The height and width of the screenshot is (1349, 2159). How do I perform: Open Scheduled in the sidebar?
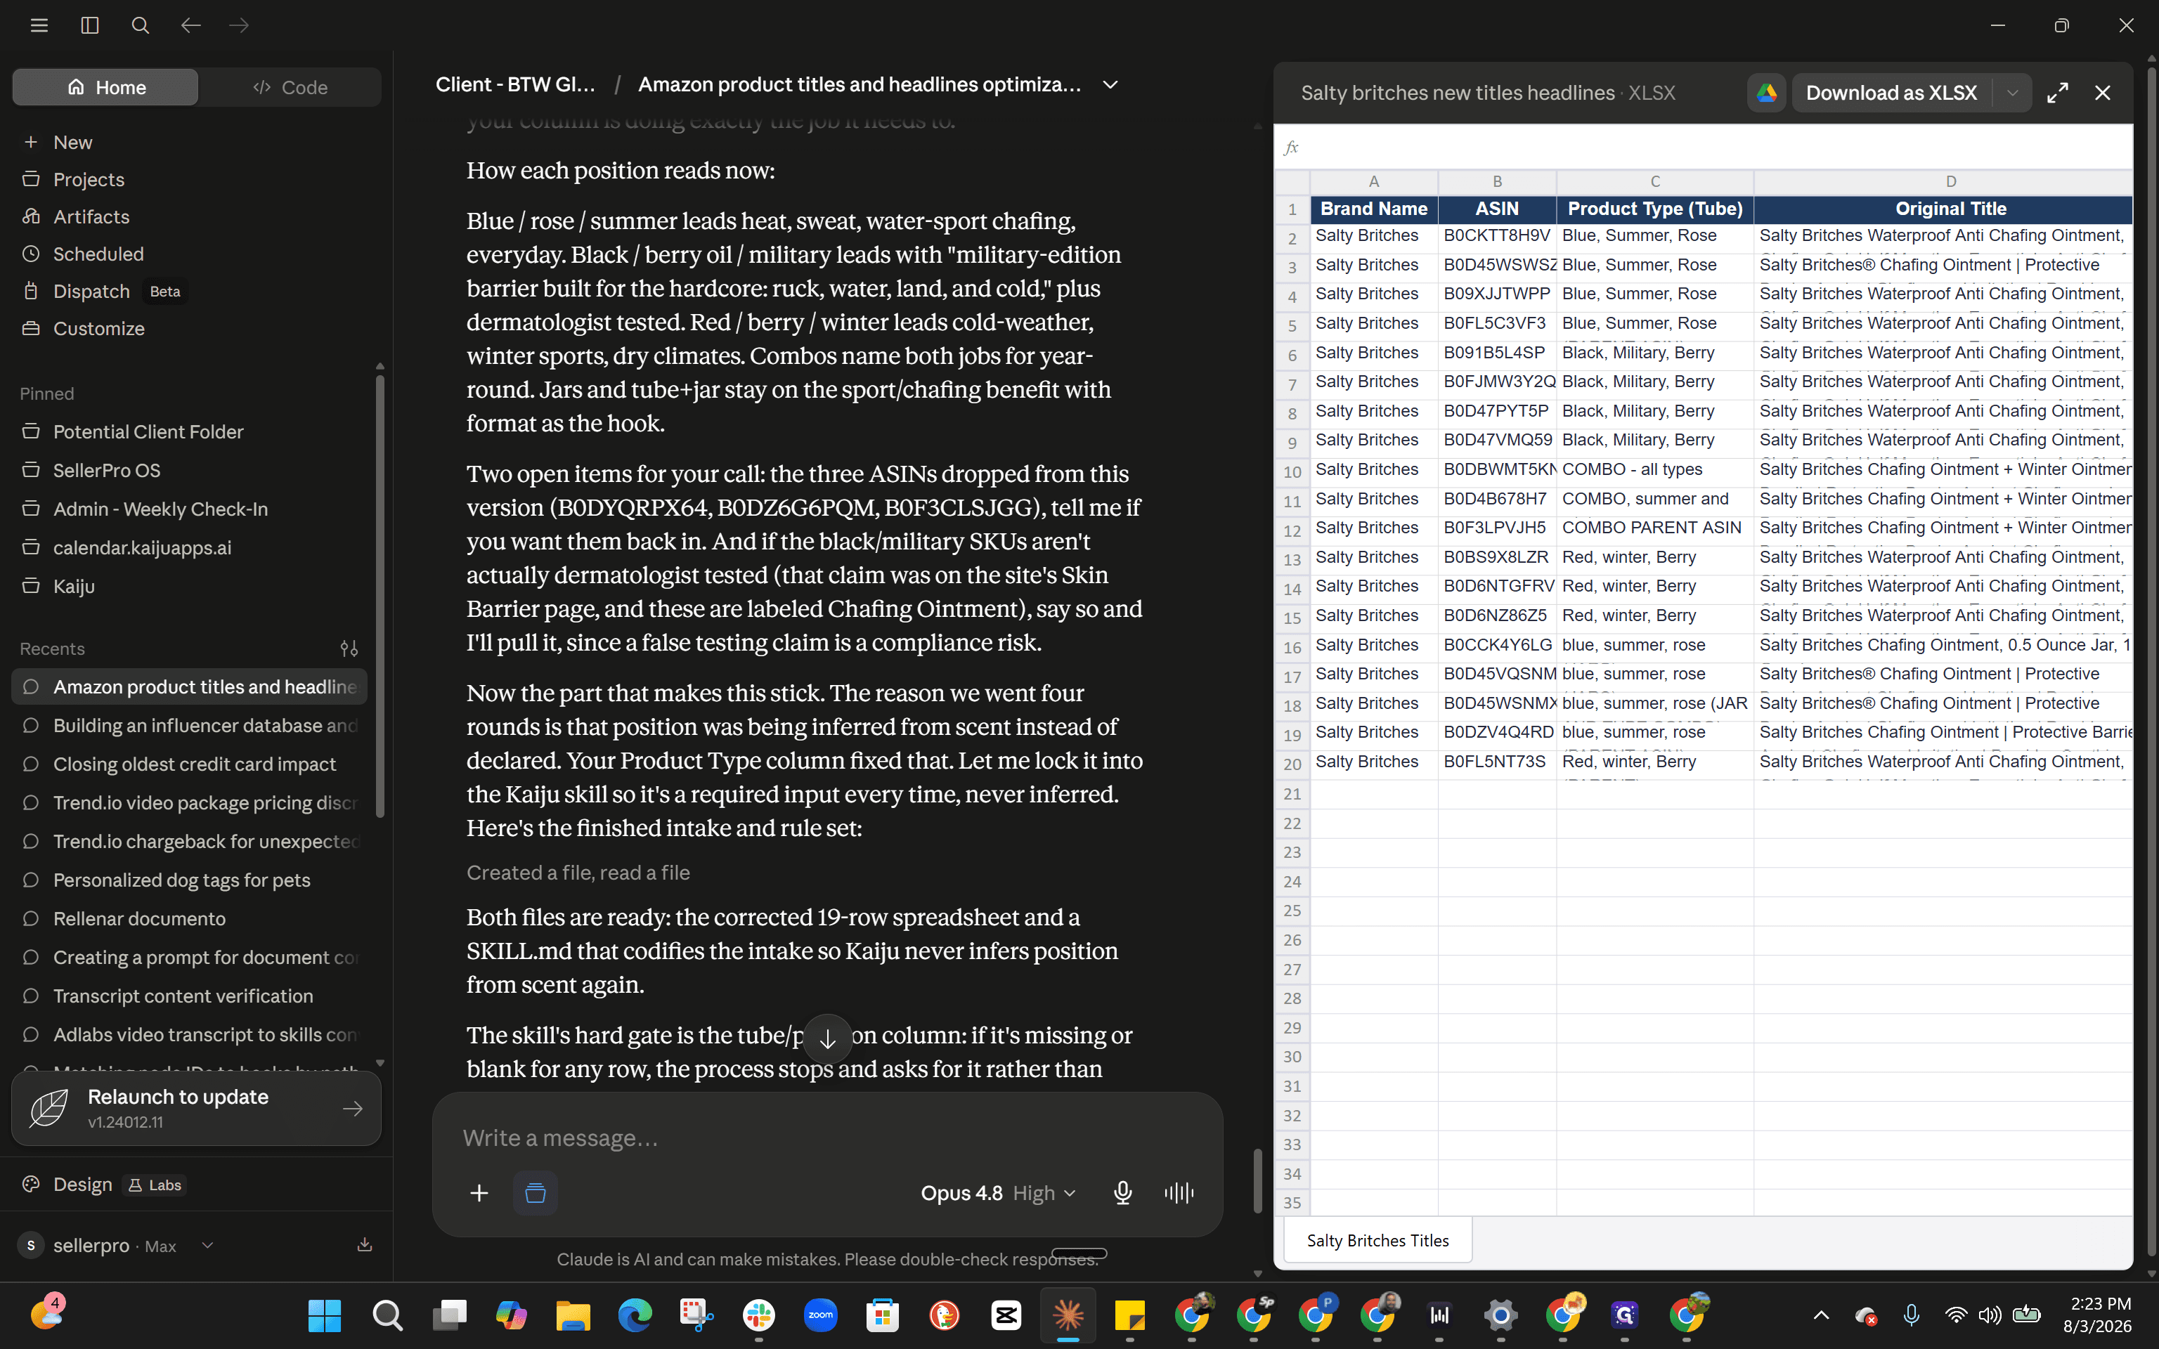click(98, 254)
